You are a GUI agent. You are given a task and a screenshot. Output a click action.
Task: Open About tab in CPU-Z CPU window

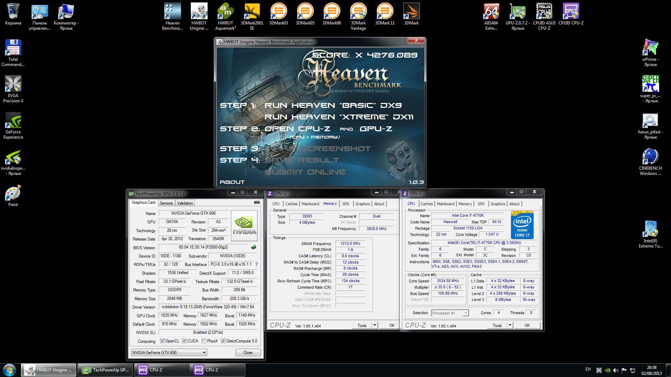tap(514, 204)
